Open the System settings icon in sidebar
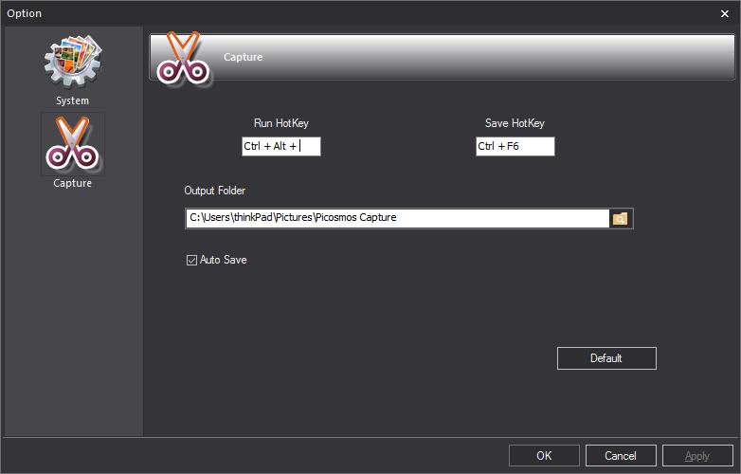The image size is (741, 474). [72, 64]
